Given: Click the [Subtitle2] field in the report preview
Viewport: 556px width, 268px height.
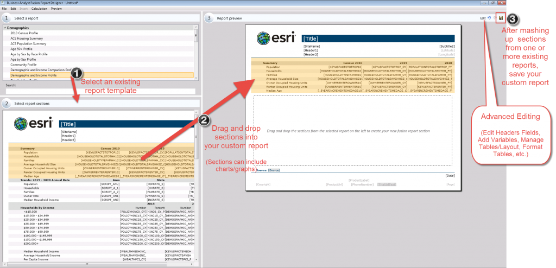Looking at the screenshot, I should click(447, 46).
